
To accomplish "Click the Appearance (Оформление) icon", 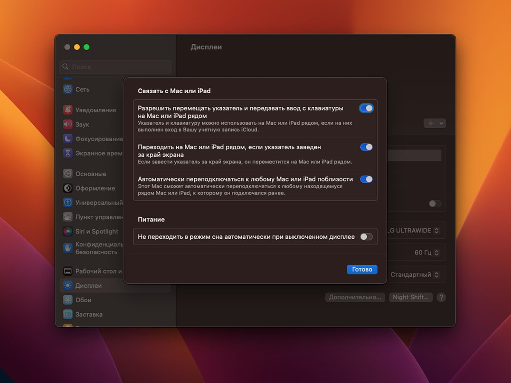I will pyautogui.click(x=68, y=188).
